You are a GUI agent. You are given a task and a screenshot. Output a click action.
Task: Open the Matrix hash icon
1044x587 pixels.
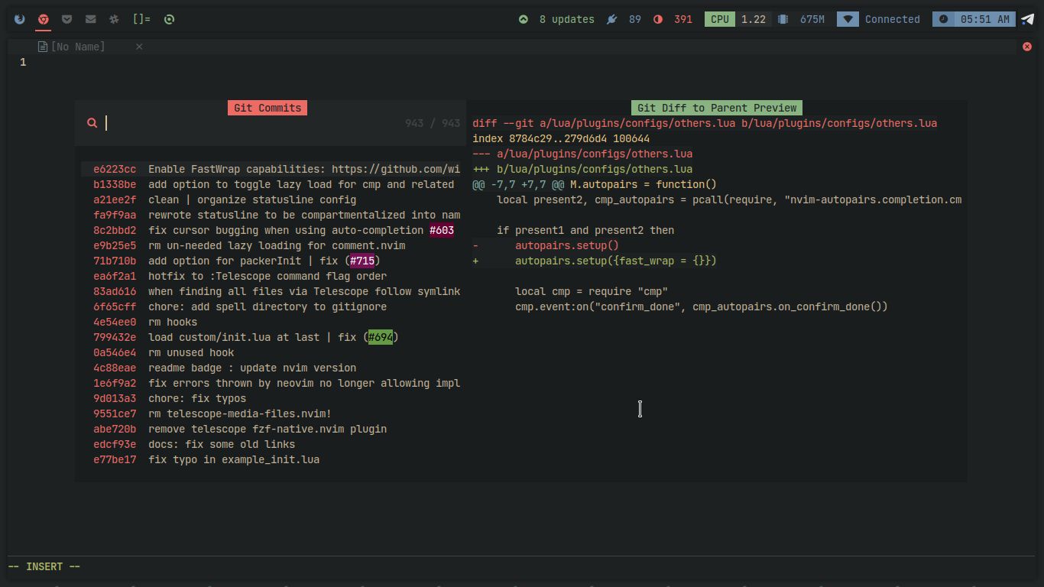(113, 19)
